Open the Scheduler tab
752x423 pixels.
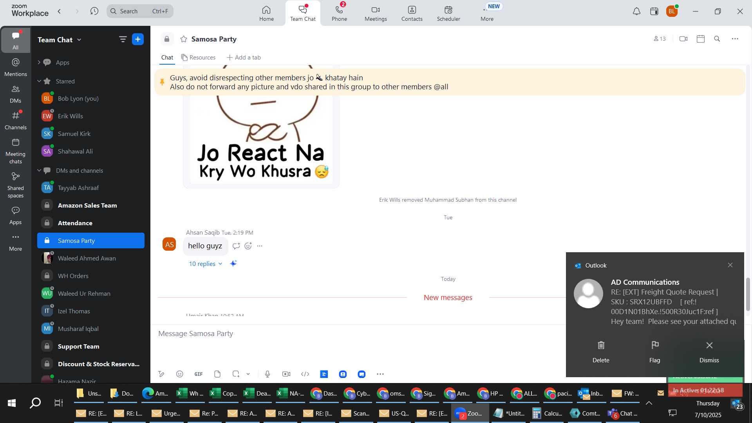coord(448,13)
